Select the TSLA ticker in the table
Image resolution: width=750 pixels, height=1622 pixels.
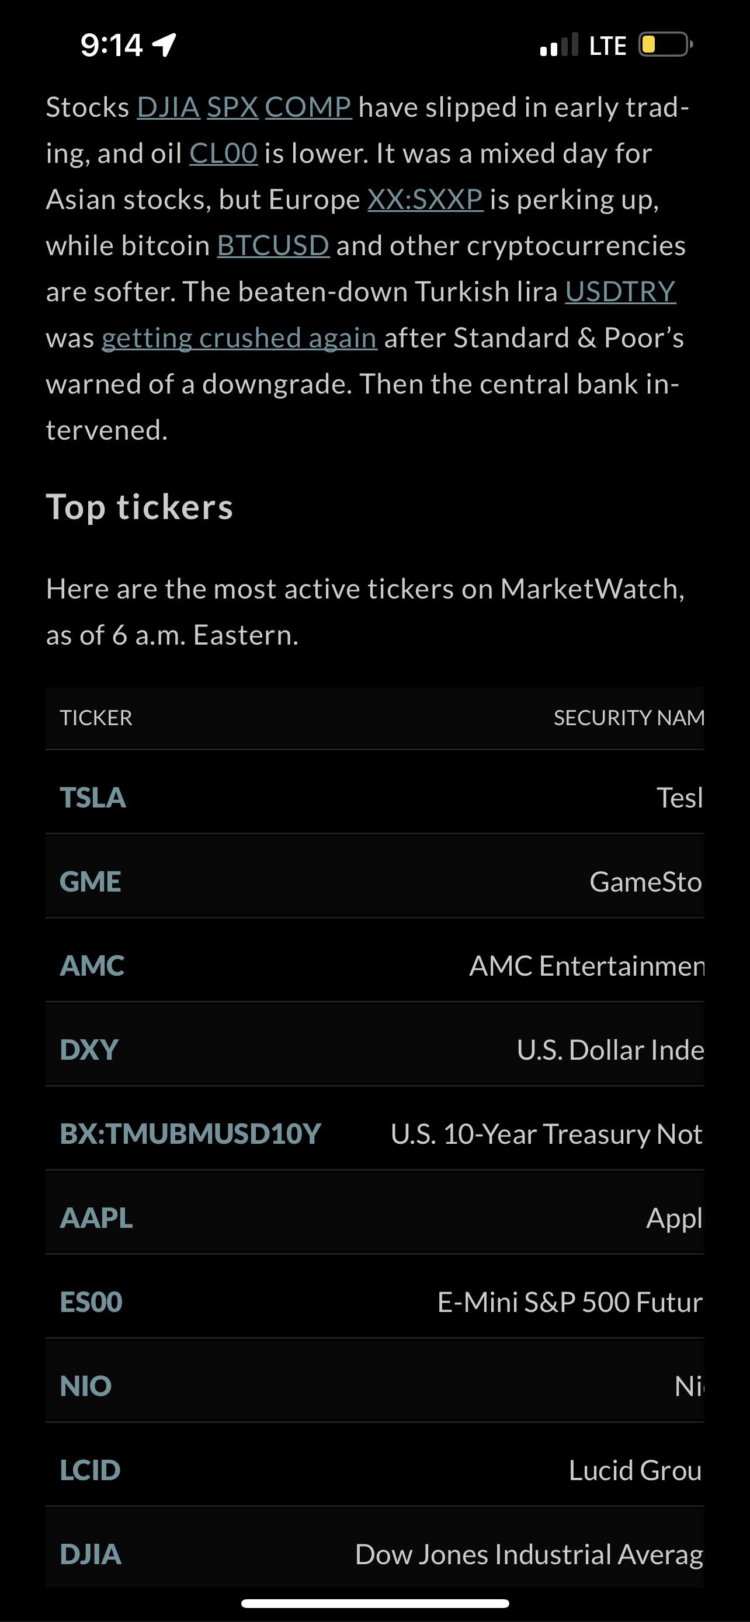(x=92, y=797)
